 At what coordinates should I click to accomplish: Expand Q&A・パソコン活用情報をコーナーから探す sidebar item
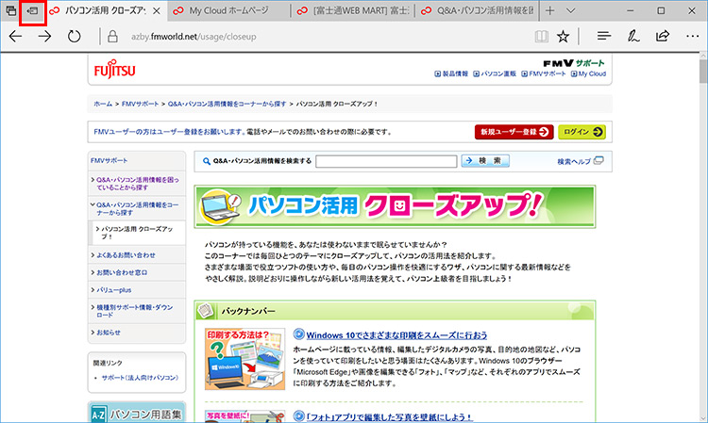pos(136,208)
